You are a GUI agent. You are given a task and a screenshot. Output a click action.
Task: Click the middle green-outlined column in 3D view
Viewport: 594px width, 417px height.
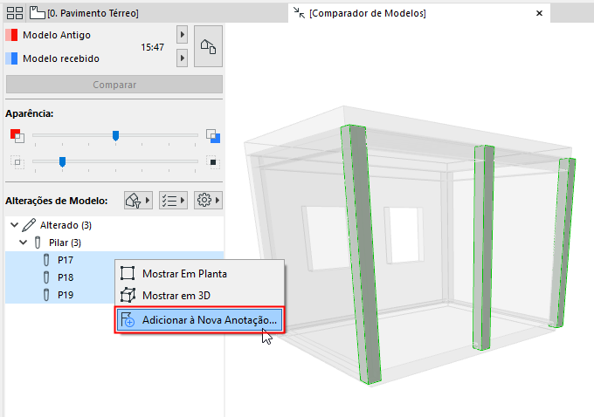tap(484, 246)
